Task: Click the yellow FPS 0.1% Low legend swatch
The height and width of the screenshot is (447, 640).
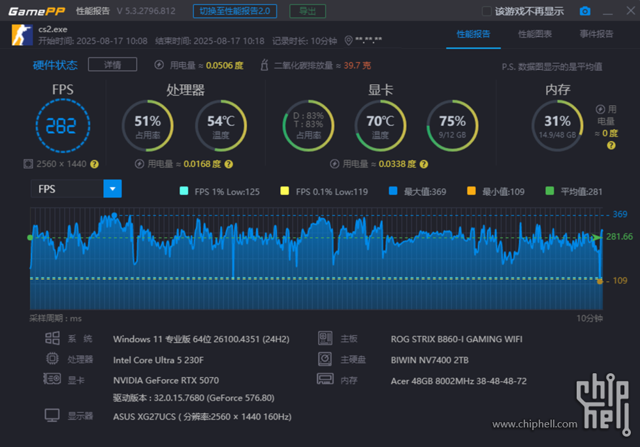Action: coord(285,191)
